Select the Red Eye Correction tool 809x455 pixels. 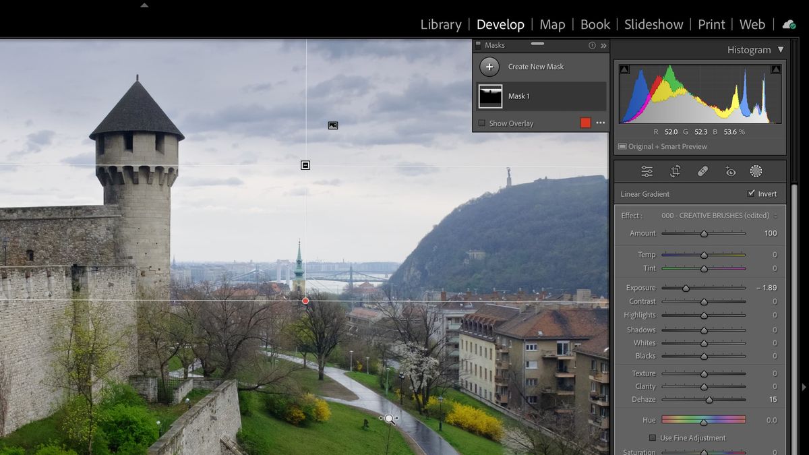pyautogui.click(x=730, y=171)
